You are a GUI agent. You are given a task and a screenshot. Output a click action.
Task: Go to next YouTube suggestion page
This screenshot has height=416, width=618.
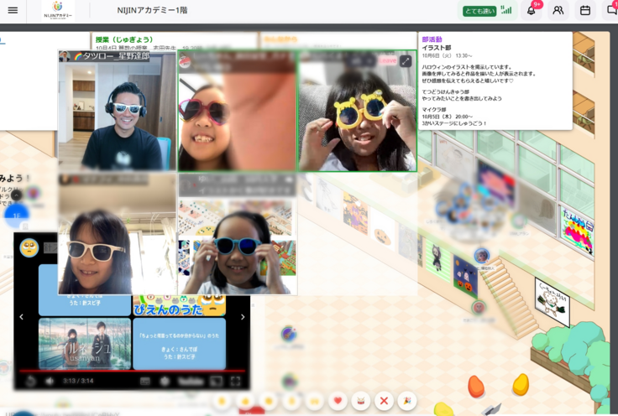[x=243, y=317]
